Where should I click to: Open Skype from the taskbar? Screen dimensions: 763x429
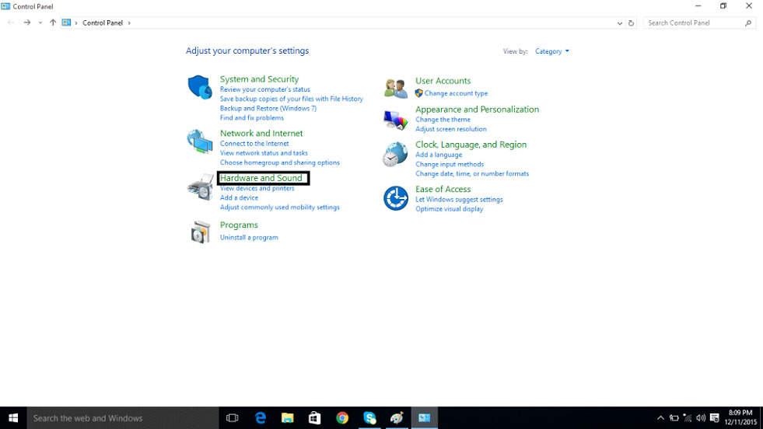tap(369, 418)
